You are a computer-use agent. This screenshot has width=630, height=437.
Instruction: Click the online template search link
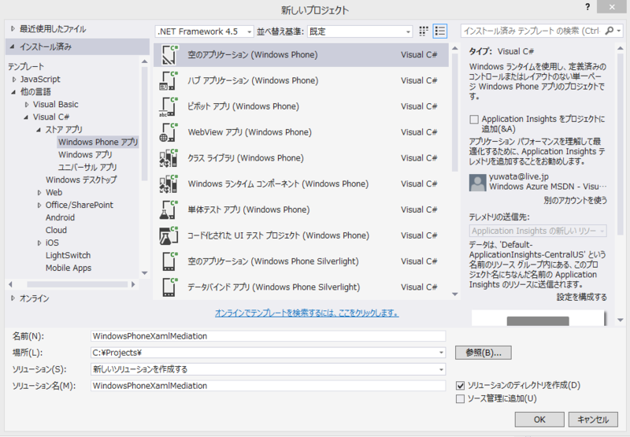[x=307, y=313]
